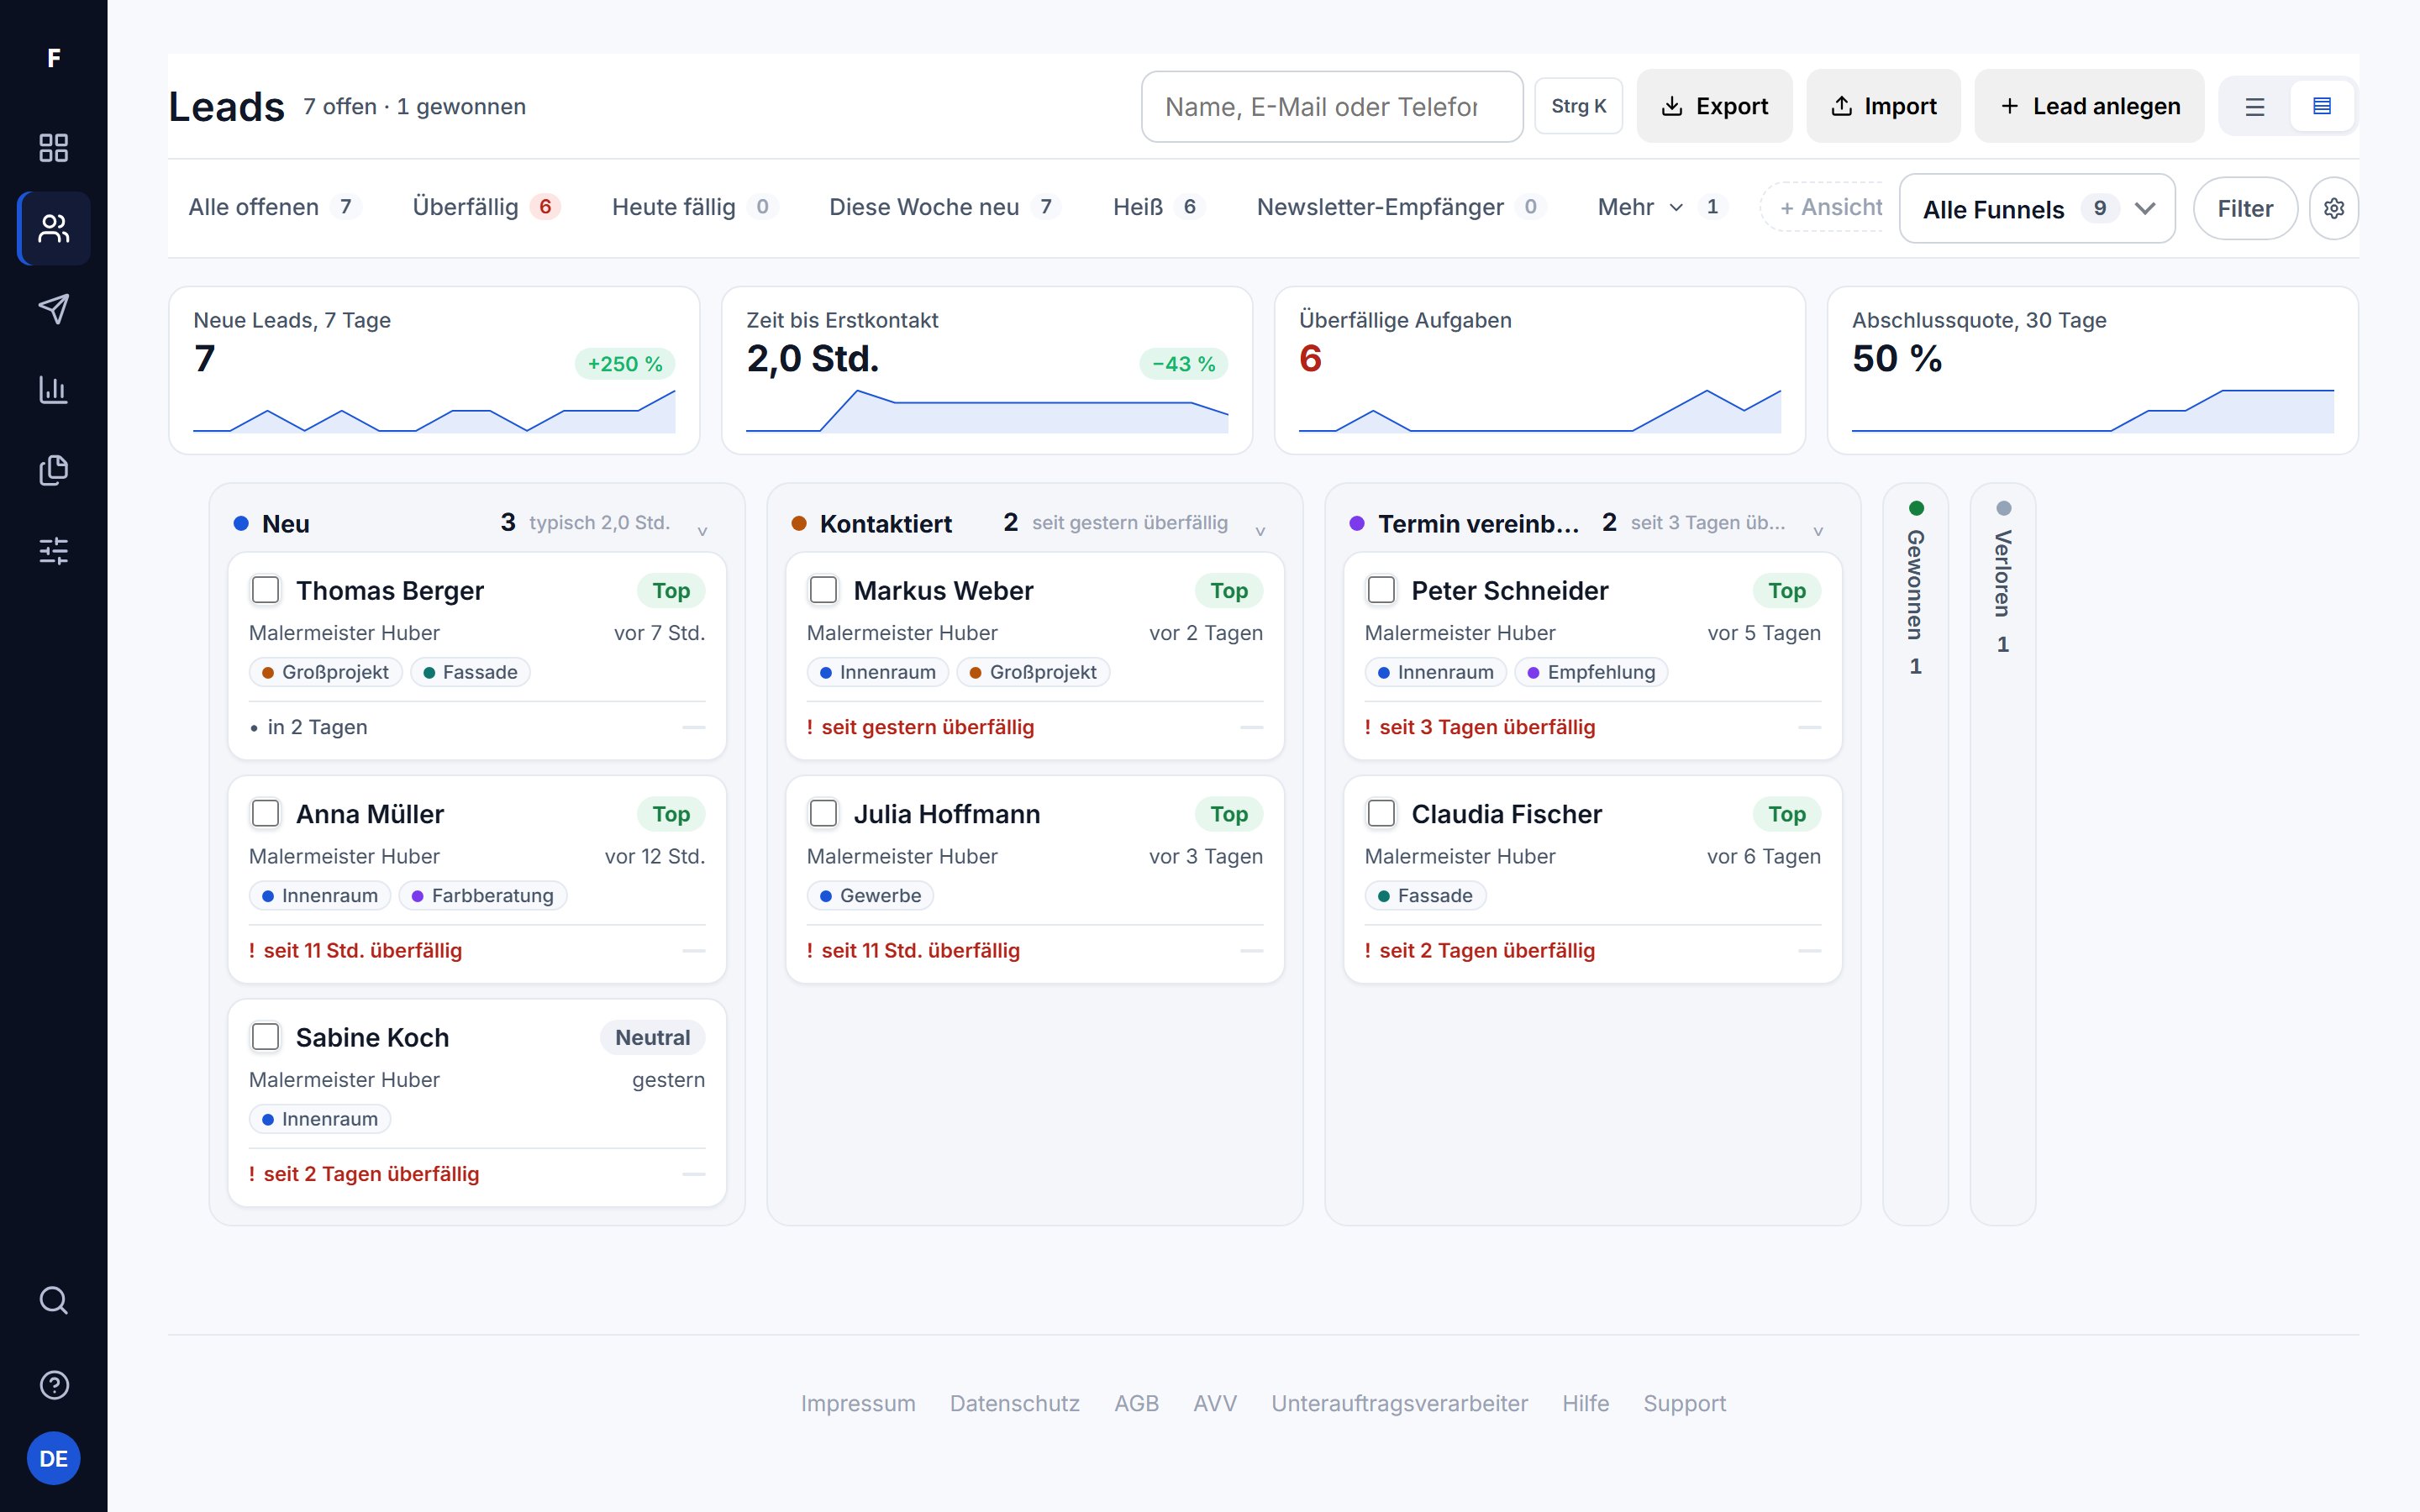Select Anna Müller's checkbox
The image size is (2420, 1512).
point(265,814)
